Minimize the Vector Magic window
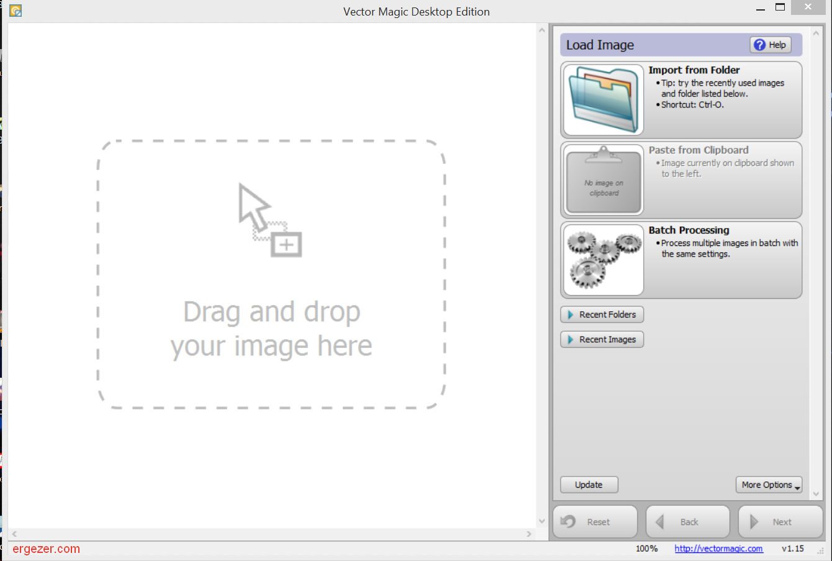The image size is (832, 561). pyautogui.click(x=761, y=9)
